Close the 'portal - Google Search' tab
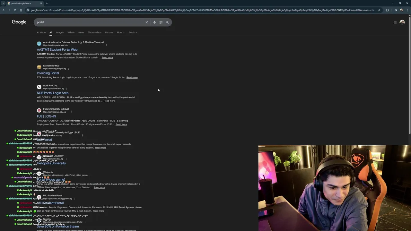This screenshot has width=411, height=231. click(x=41, y=3)
